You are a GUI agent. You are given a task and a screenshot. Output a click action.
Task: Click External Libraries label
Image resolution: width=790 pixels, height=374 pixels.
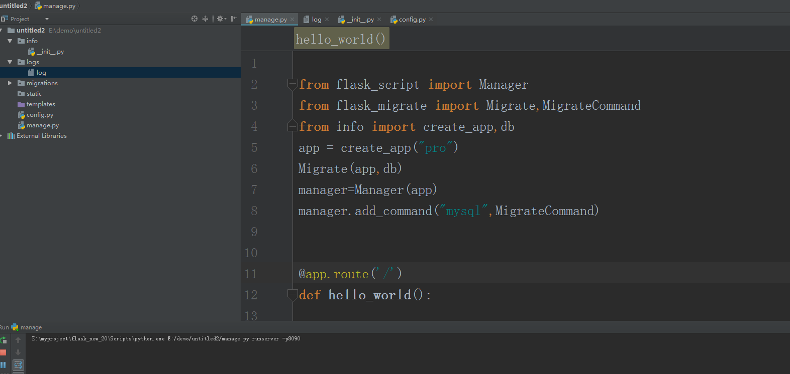42,135
